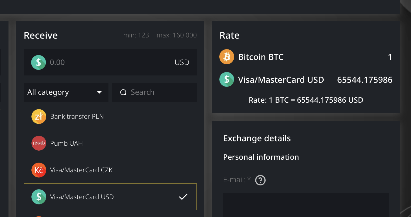The image size is (411, 217).
Task: Click the Bank transfer PLN zloty icon
Action: 39,116
